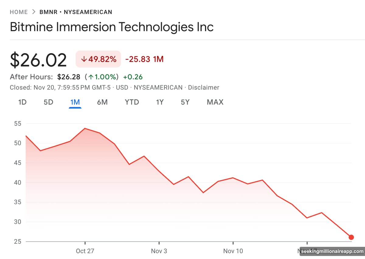Click the Disclaimer link
The height and width of the screenshot is (259, 365).
coord(203,88)
